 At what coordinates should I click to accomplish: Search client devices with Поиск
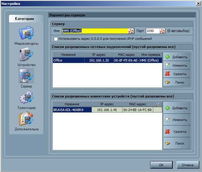(177, 143)
